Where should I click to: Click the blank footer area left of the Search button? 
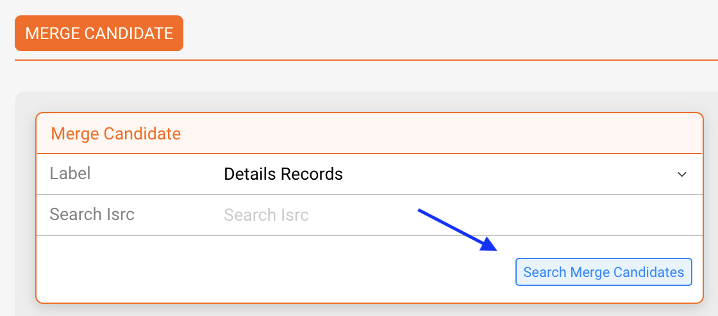275,269
